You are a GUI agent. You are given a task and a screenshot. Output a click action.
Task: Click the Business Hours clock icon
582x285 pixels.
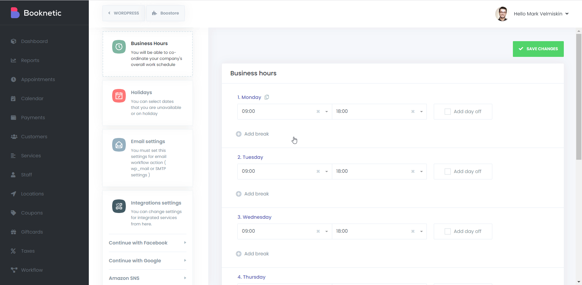pos(119,47)
